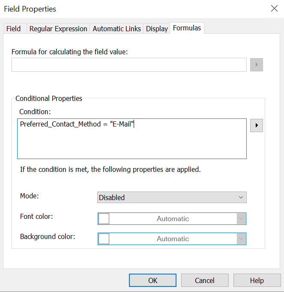Click the Field Properties title bar text

(30, 9)
